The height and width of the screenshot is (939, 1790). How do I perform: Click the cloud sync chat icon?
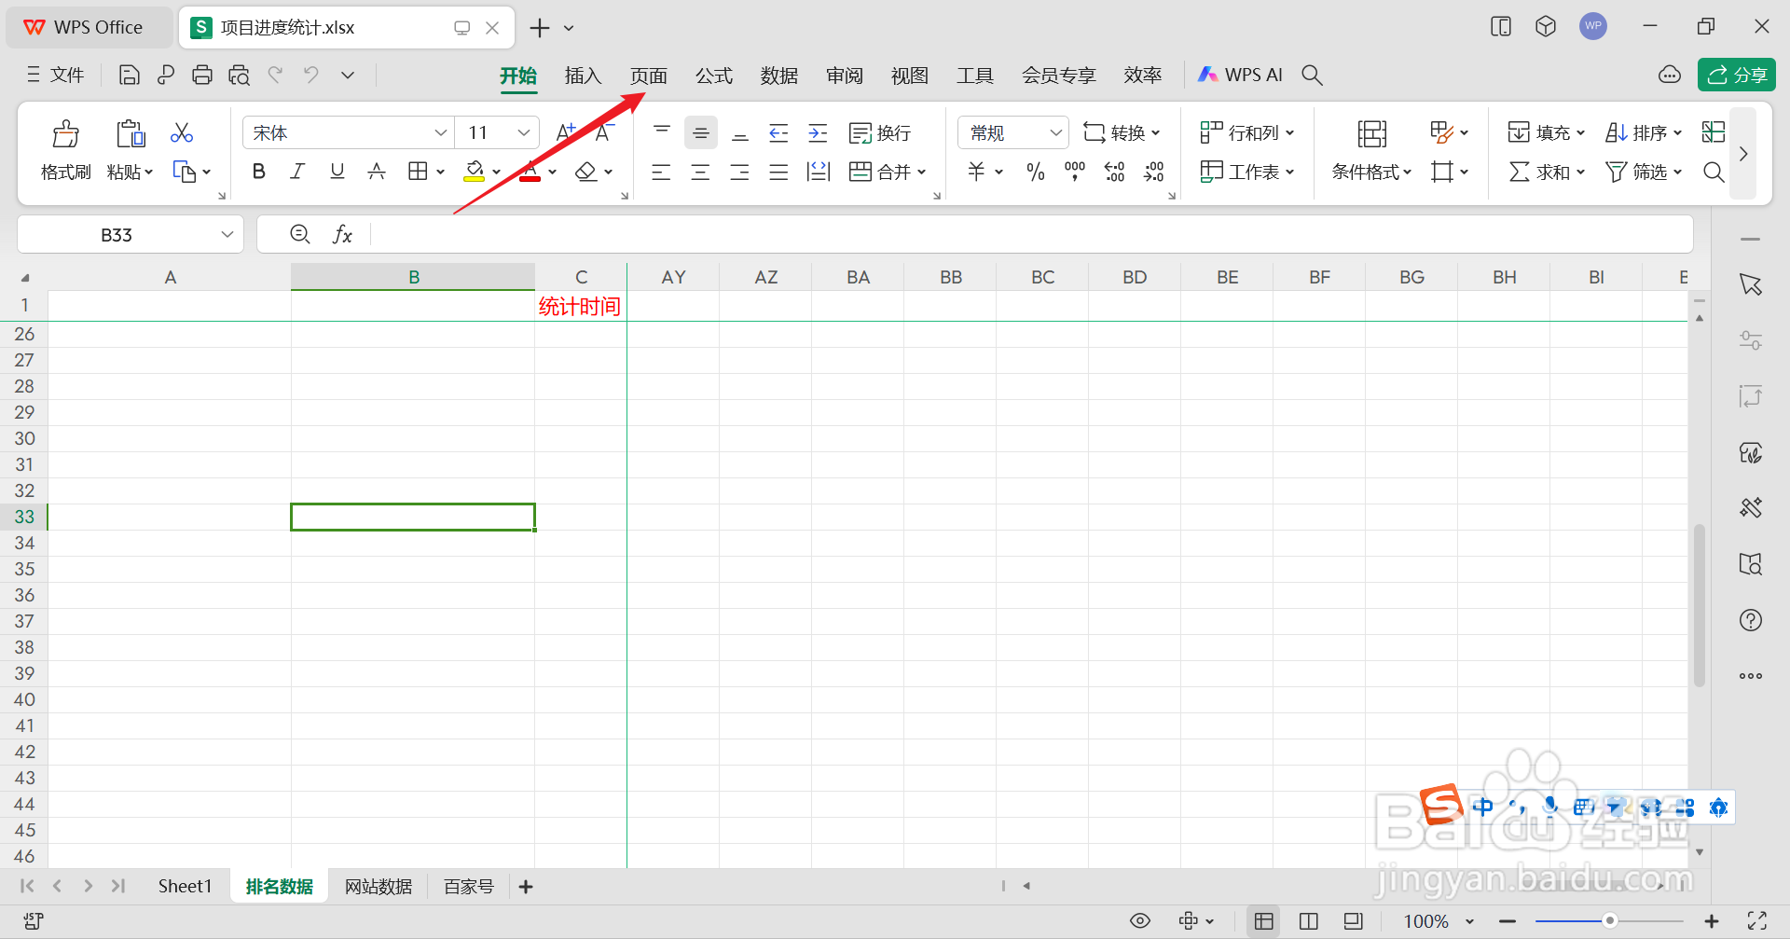point(1670,75)
